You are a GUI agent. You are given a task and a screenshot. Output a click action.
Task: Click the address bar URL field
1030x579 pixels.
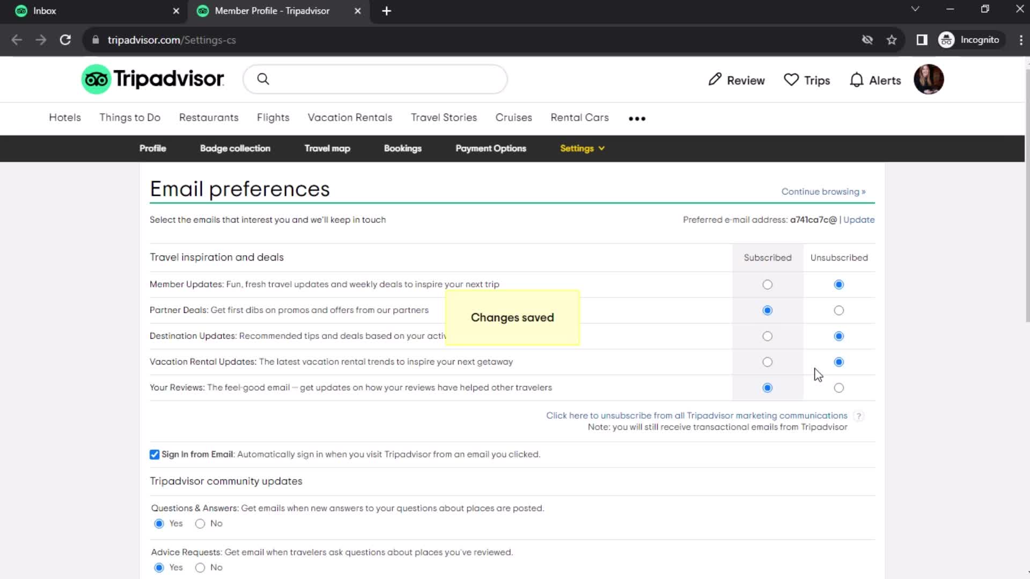172,40
